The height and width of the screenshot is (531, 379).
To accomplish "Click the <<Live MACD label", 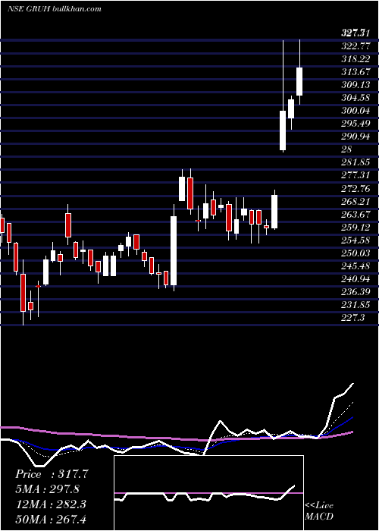I will [319, 511].
